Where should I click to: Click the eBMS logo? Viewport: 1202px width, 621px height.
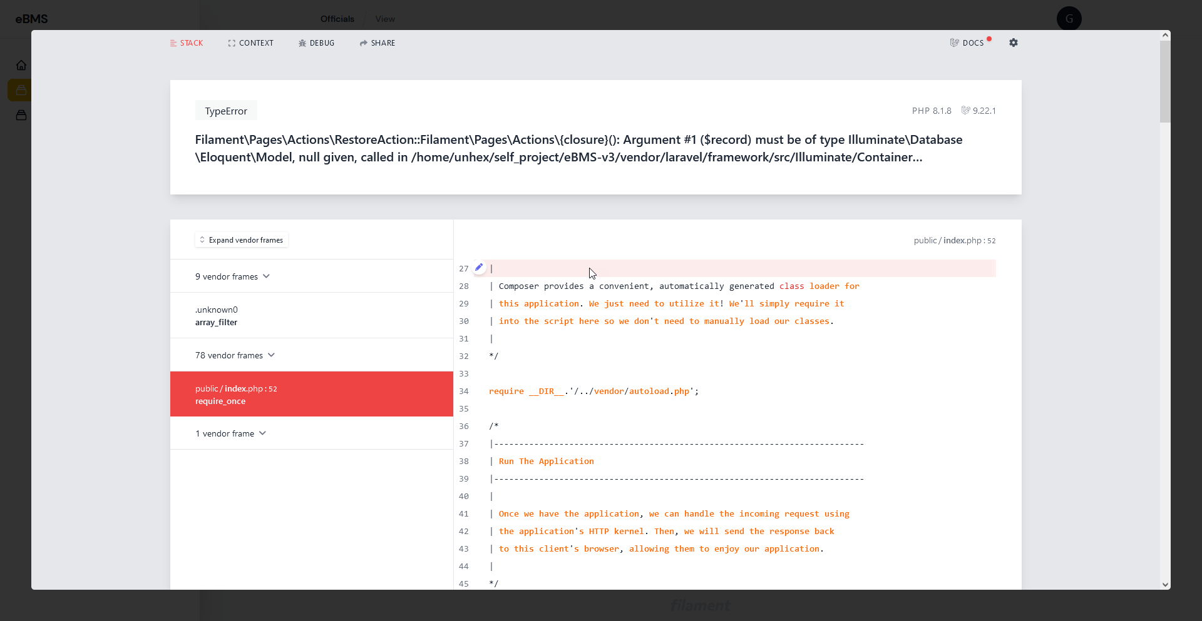32,19
